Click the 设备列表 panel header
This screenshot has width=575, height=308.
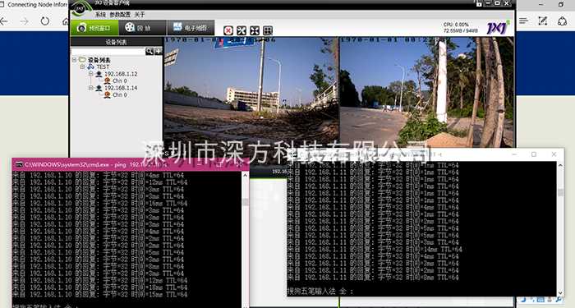[117, 42]
